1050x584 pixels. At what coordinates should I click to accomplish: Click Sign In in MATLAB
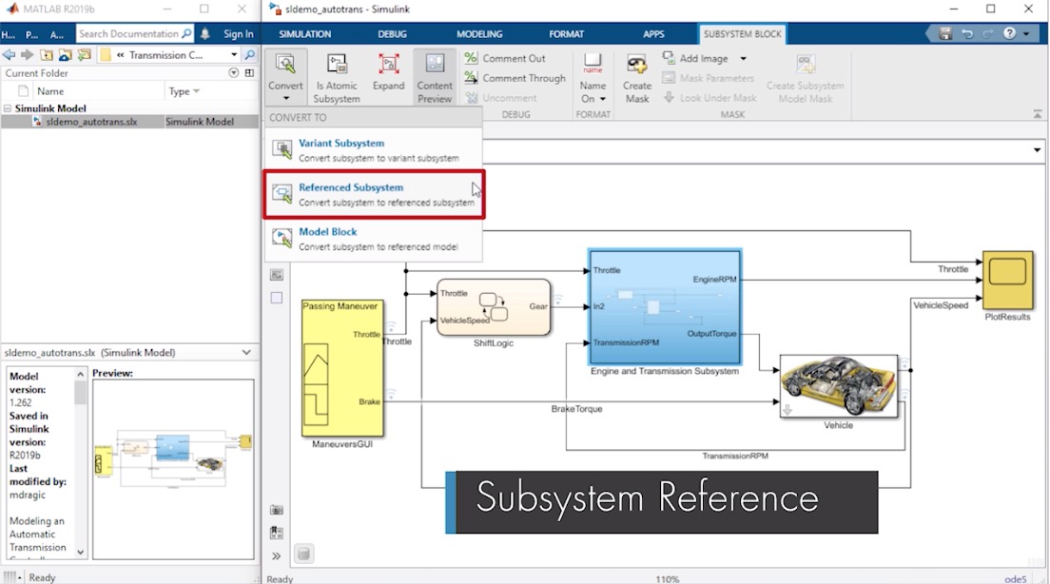[239, 34]
